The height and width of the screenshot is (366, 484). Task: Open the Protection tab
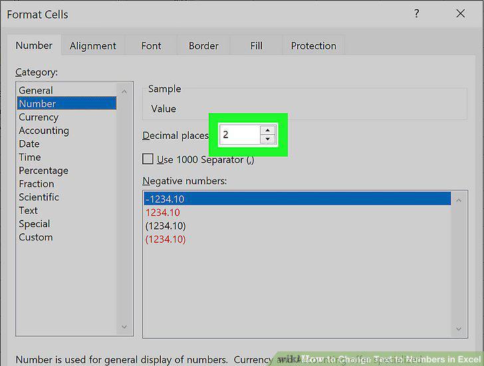(x=314, y=46)
